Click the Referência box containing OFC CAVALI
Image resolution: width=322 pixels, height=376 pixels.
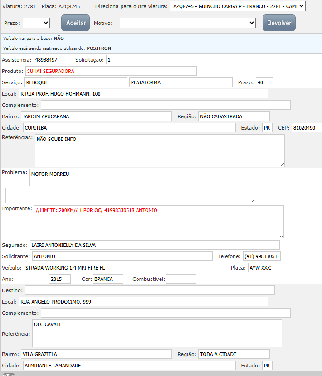157,333
